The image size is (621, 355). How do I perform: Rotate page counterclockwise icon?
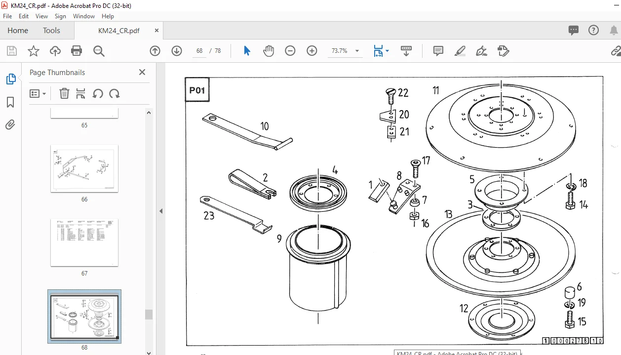click(98, 93)
